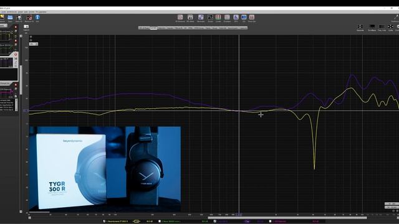Viewport: 399px width, 224px height.
Task: Launch the signal Generator tool
Action: [x=201, y=18]
